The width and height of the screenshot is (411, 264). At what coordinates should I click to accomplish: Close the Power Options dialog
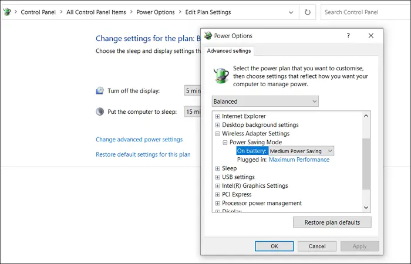[x=370, y=36]
